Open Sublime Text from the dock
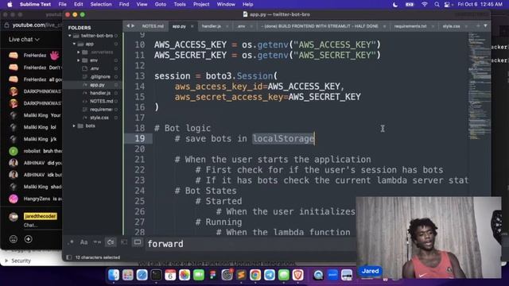 tap(241, 275)
